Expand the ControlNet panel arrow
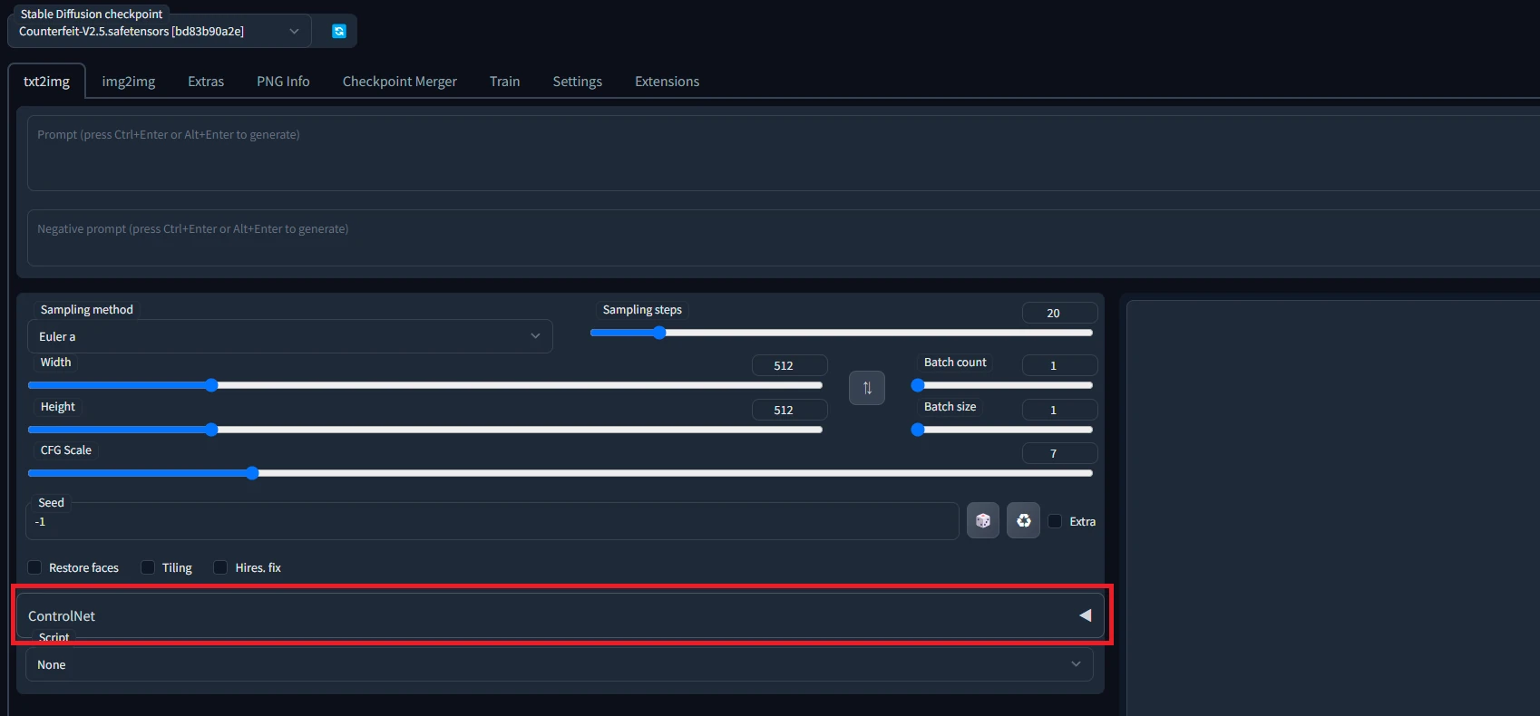The height and width of the screenshot is (716, 1540). point(1085,615)
